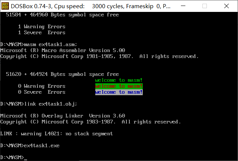
Task: Click the '0 Warning Errors' text
Action: point(42,86)
